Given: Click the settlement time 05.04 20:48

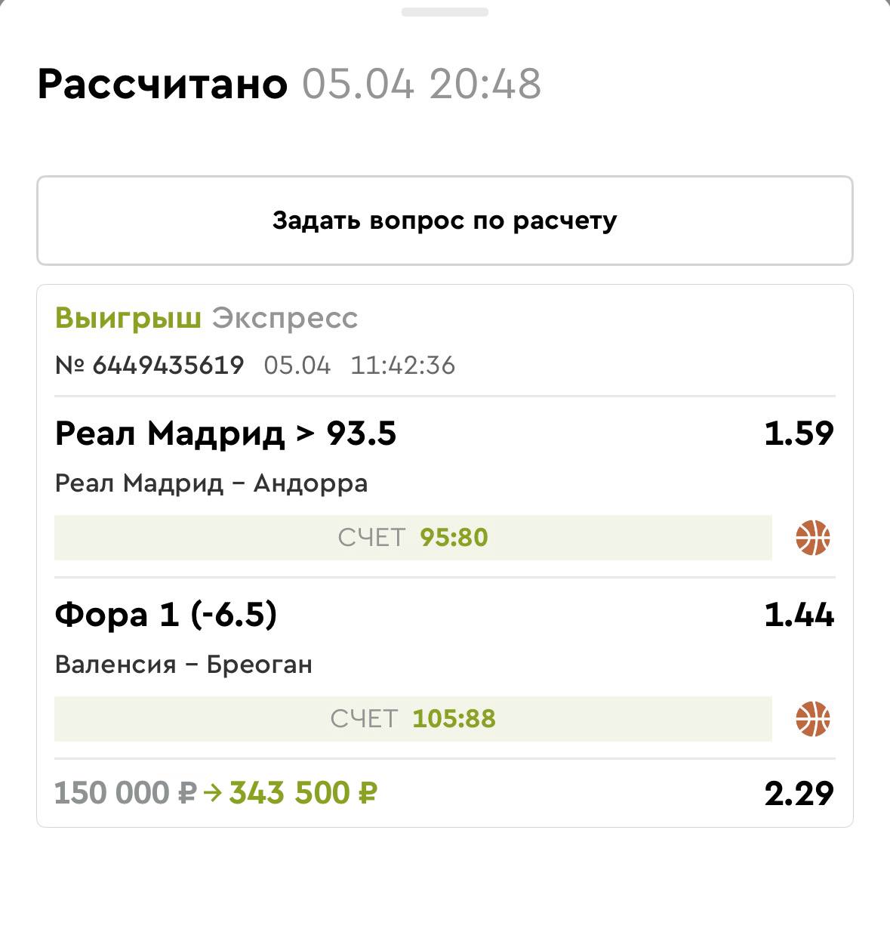Looking at the screenshot, I should point(421,83).
